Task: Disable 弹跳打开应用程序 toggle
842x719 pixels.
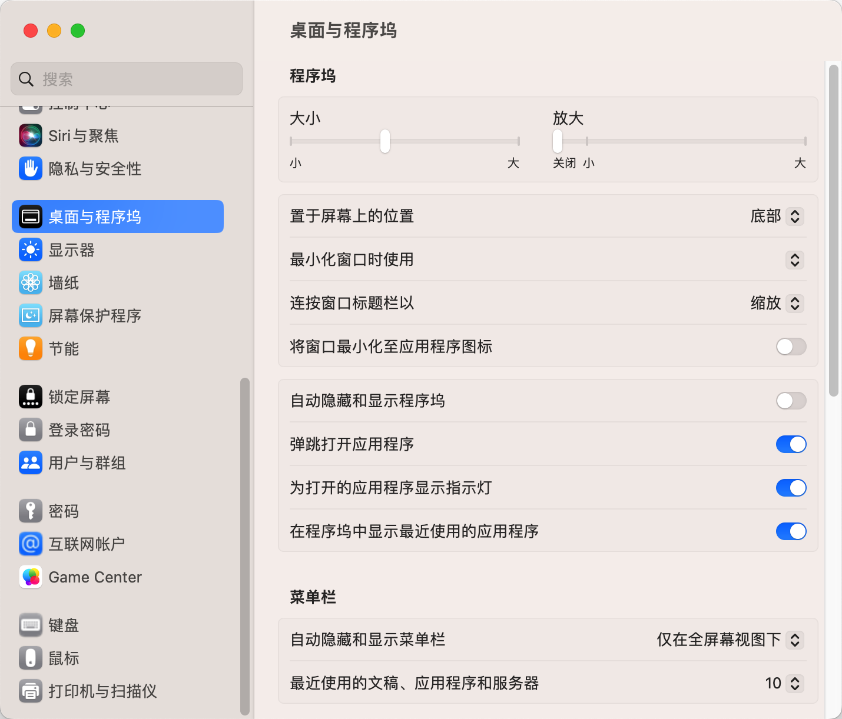Action: [791, 444]
